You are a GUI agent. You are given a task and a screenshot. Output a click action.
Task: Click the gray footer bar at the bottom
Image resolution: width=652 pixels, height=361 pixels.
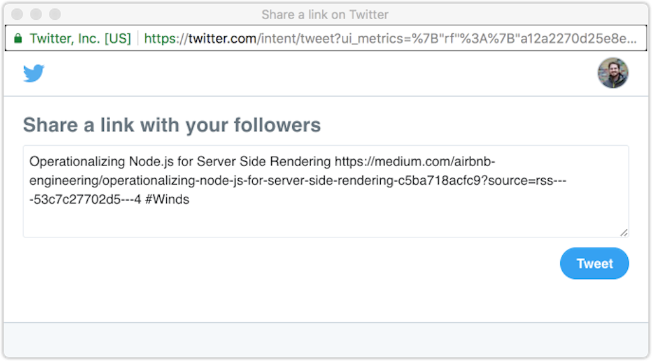pos(326,339)
